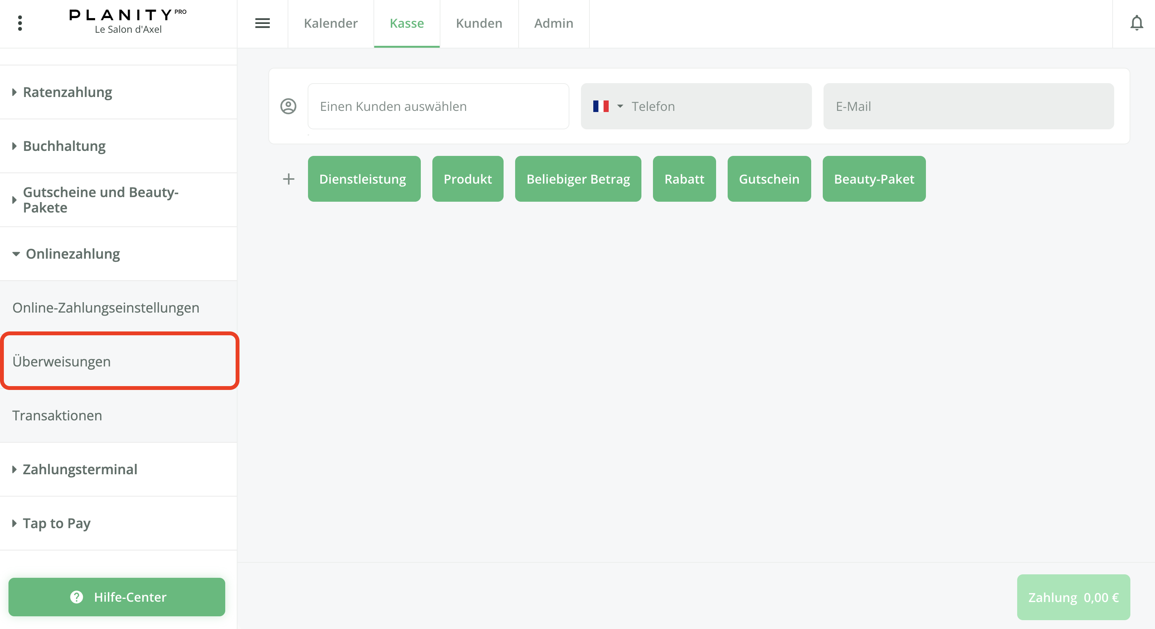Expand the Zahlungsterminal section
1155x629 pixels.
80,469
